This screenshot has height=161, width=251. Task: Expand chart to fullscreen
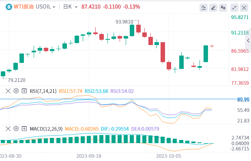pos(234,8)
